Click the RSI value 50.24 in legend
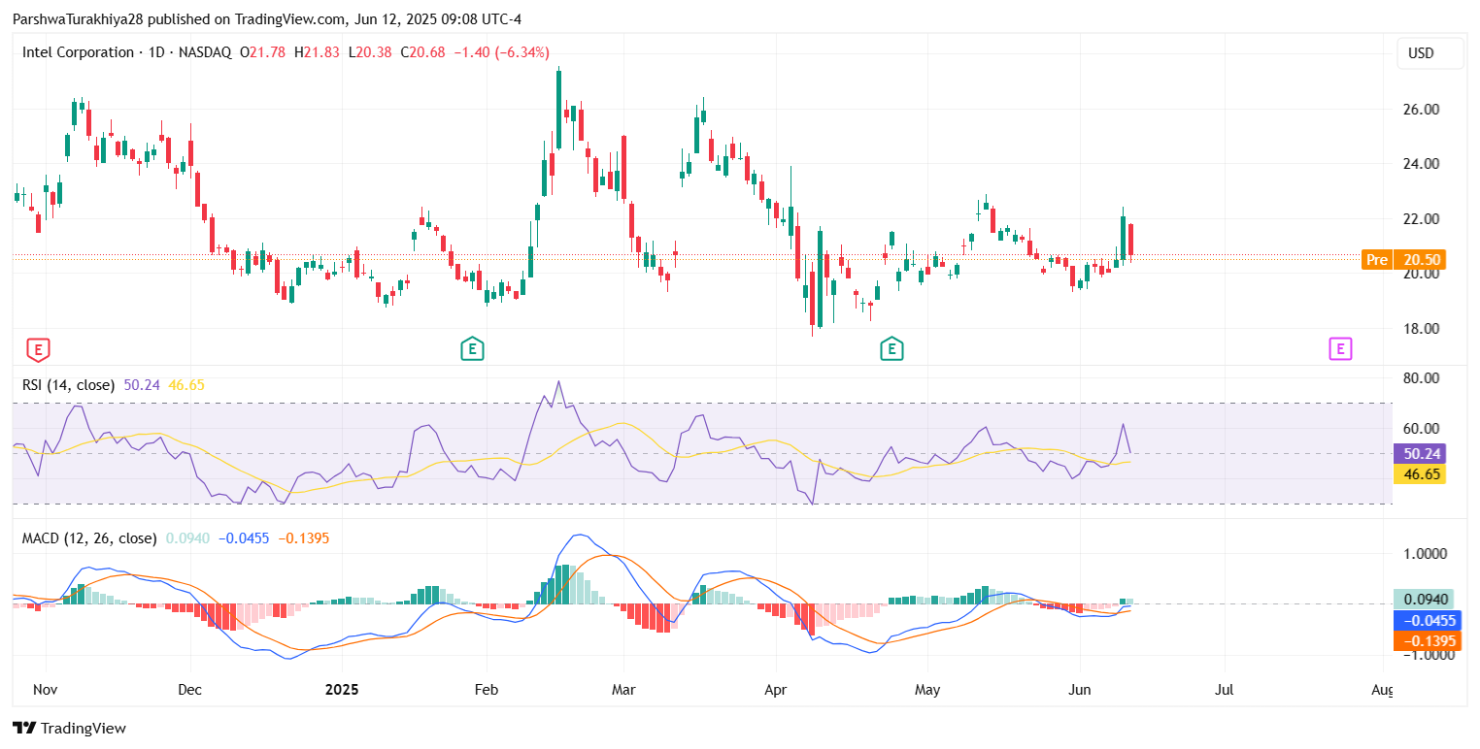 click(142, 385)
